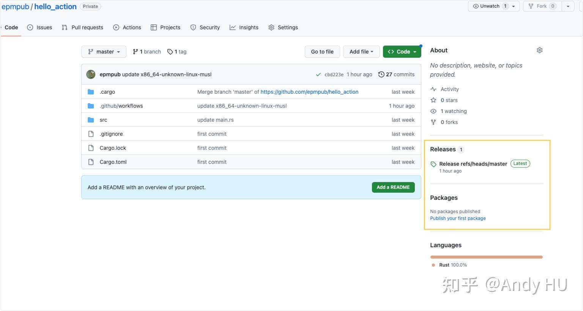Click the fork icon beside 0 forks
583x311 pixels.
[433, 122]
